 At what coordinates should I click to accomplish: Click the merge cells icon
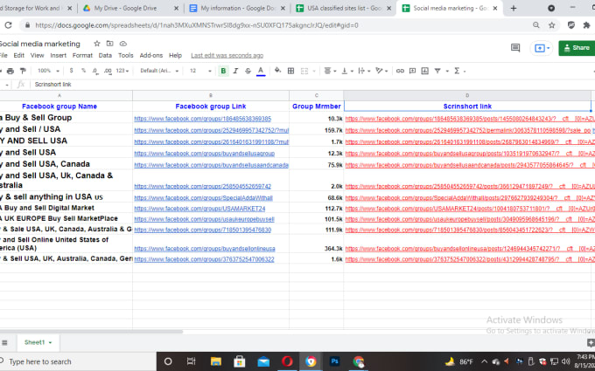[304, 71]
